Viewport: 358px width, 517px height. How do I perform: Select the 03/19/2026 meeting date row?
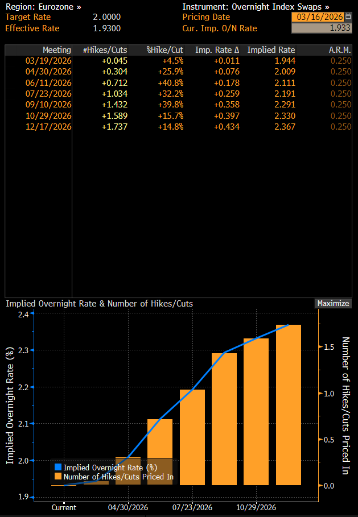pos(48,61)
